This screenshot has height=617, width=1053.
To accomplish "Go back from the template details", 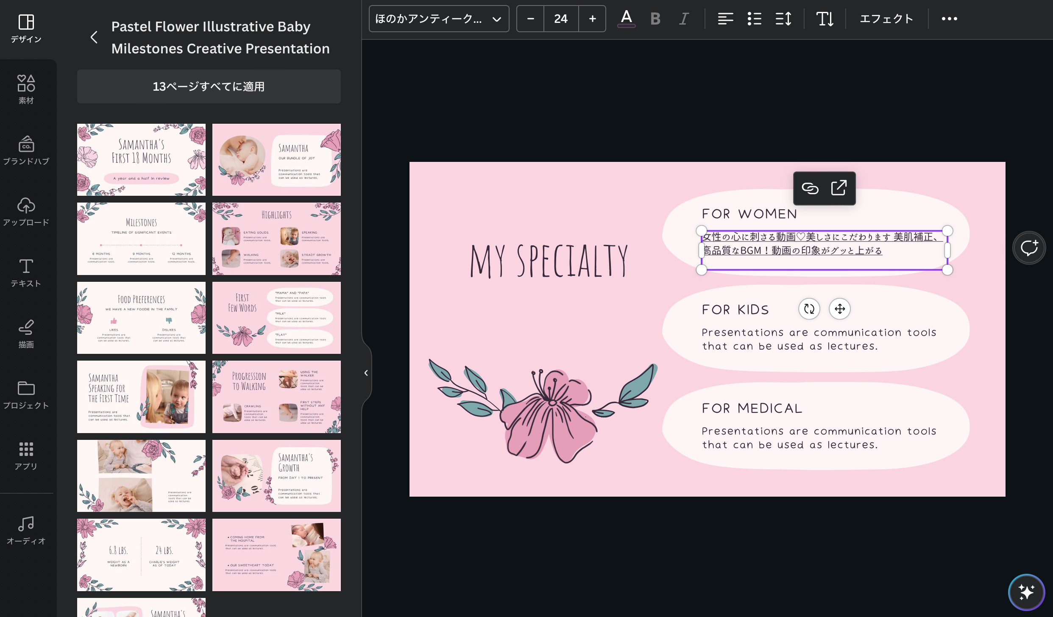I will pyautogui.click(x=94, y=37).
